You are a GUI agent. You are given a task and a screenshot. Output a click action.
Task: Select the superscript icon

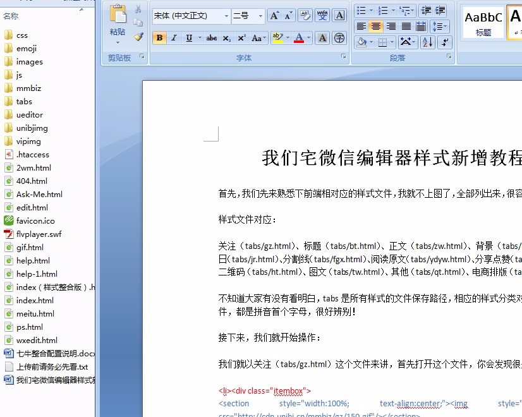point(241,38)
